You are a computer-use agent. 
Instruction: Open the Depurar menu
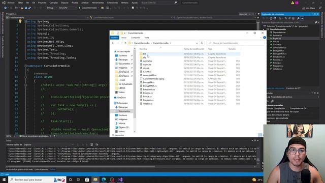(x=64, y=3)
